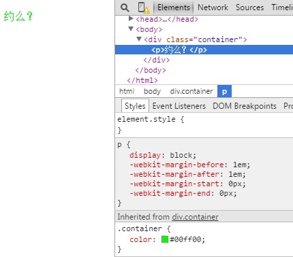
Task: Open the green color swatch picker
Action: tap(165, 239)
